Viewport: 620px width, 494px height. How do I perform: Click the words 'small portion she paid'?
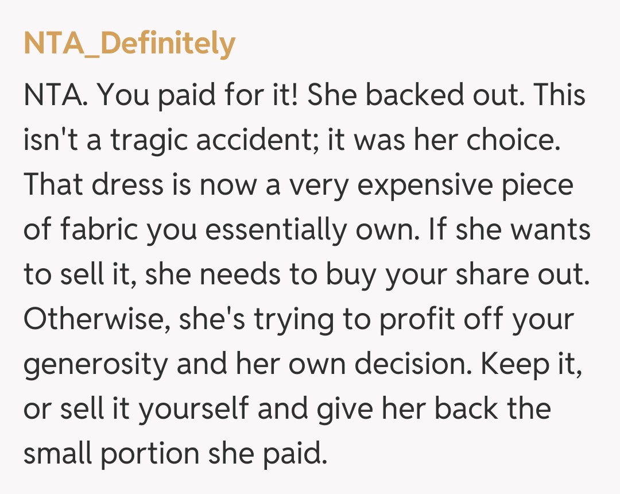[172, 454]
